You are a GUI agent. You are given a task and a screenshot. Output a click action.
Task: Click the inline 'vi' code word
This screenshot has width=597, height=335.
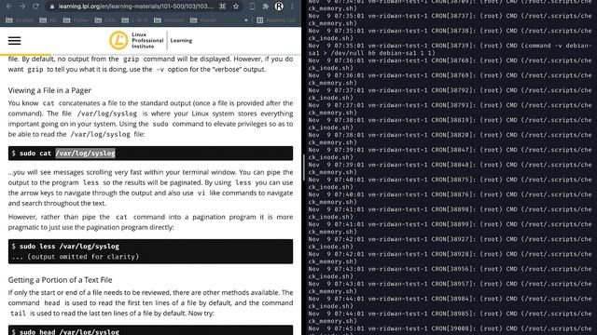coord(201,193)
